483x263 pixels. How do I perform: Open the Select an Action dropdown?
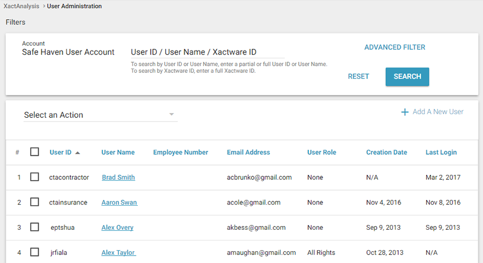point(100,115)
